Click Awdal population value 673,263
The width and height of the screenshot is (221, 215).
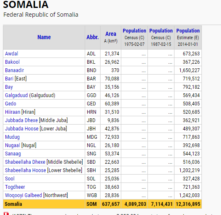click(x=191, y=54)
